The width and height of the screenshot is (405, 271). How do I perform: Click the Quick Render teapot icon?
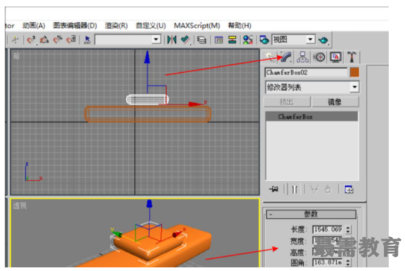[x=323, y=40]
